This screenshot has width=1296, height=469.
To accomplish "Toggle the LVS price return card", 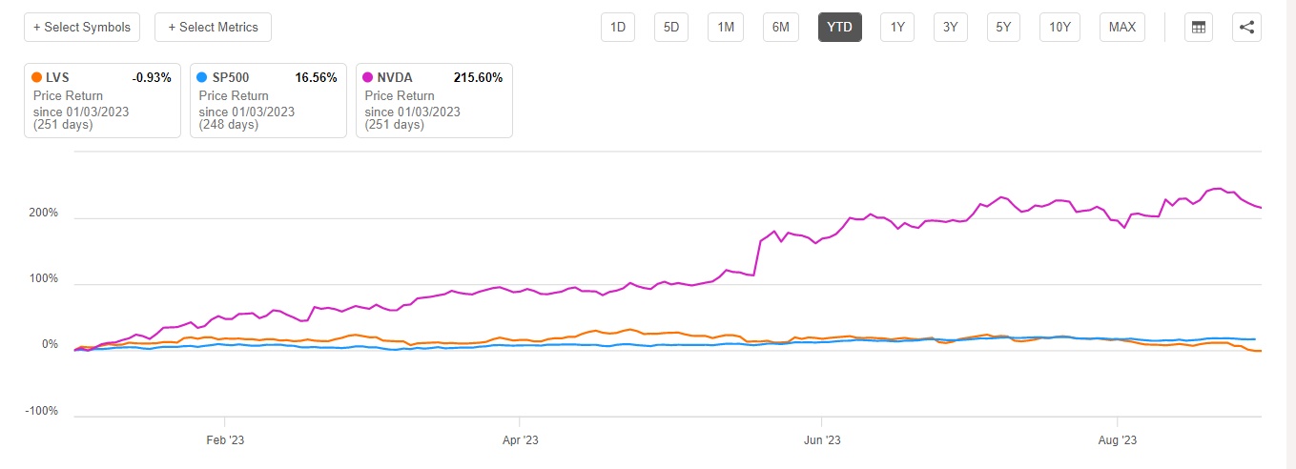I will [102, 100].
